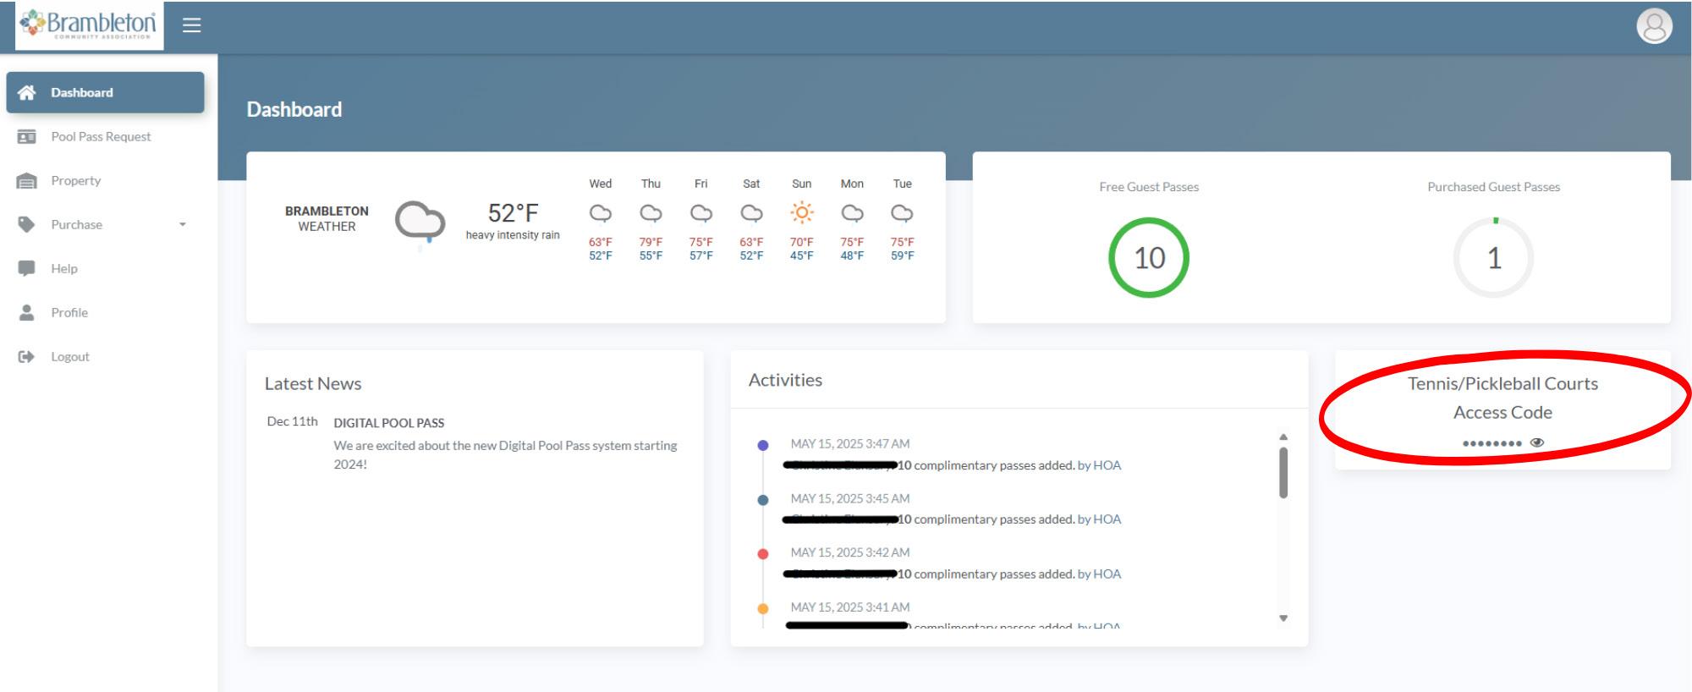Click the Help chat bubble icon

27,268
